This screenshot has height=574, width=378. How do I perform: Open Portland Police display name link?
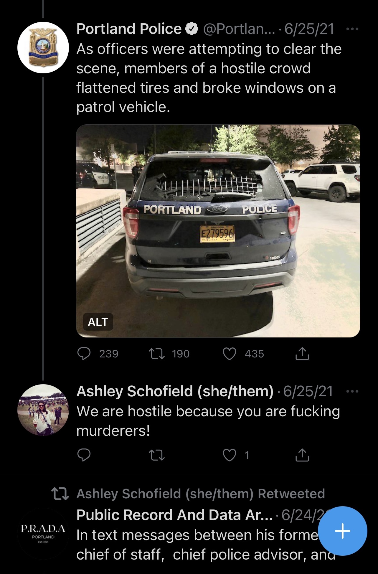point(129,29)
